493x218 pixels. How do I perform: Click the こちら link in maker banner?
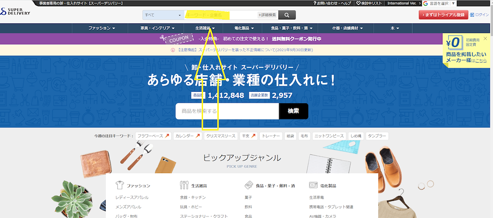coord(481,60)
